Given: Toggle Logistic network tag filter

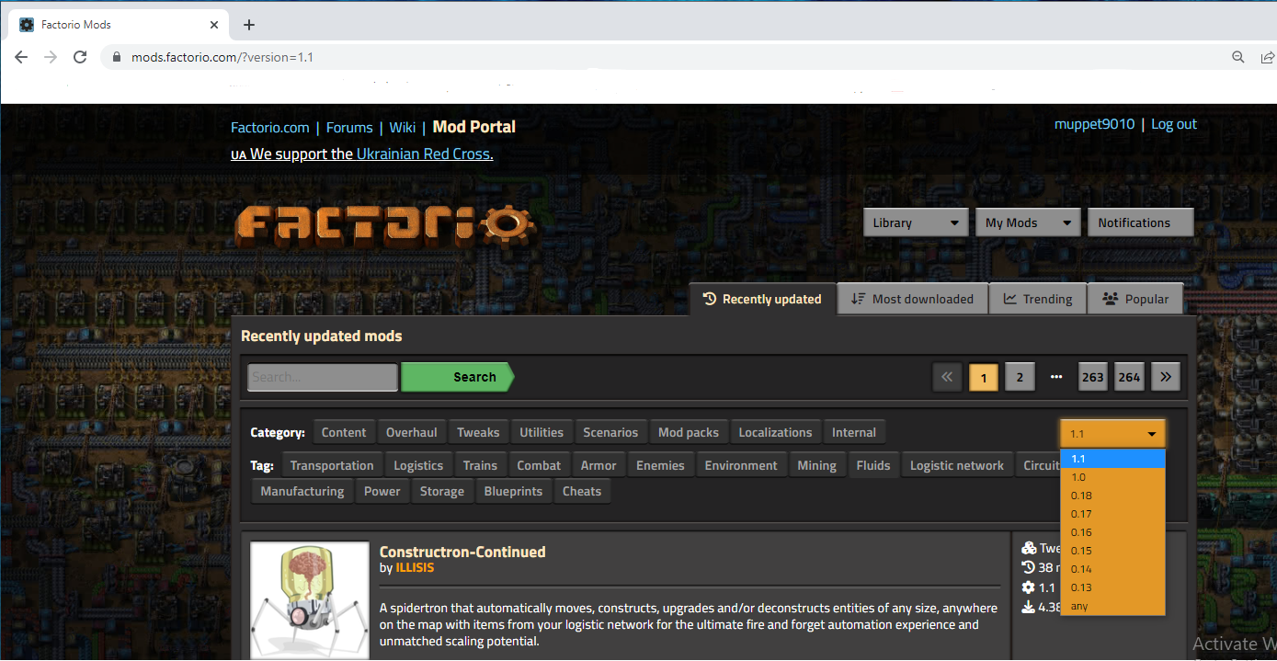Looking at the screenshot, I should point(957,465).
